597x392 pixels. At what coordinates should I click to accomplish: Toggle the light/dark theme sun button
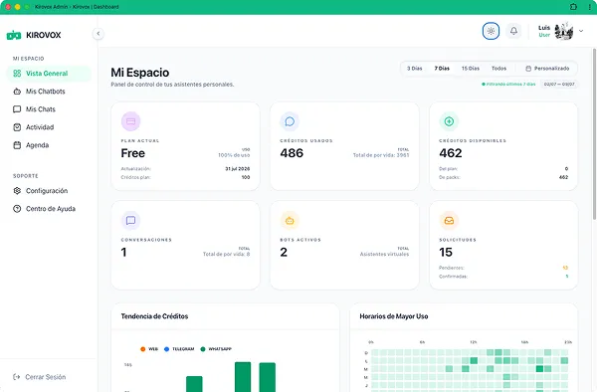(x=491, y=31)
